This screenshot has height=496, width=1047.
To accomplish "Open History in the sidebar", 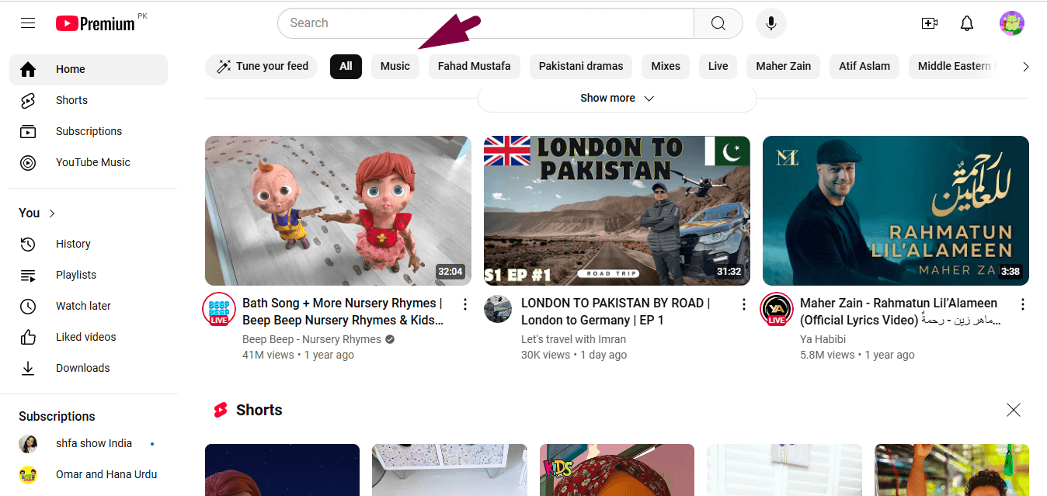I will 89,244.
